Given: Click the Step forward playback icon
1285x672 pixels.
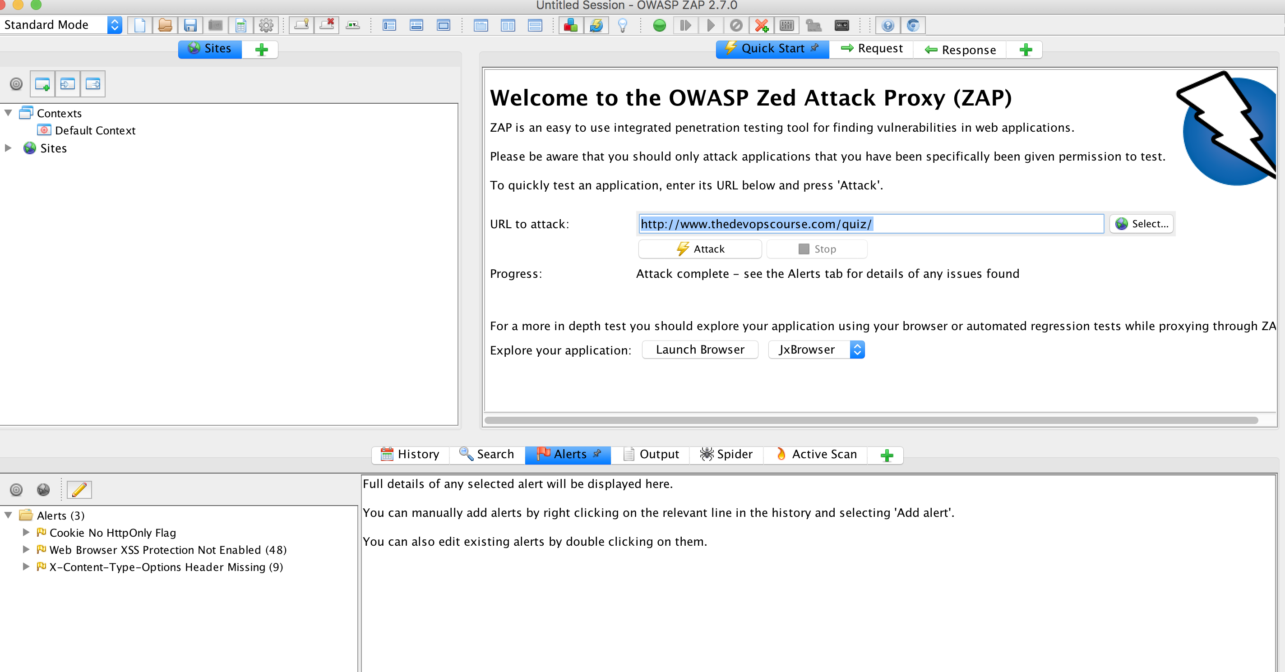Looking at the screenshot, I should coord(685,25).
